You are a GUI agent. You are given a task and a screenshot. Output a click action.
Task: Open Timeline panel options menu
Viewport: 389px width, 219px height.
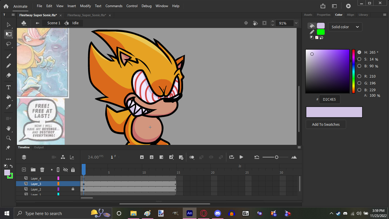coord(299,147)
